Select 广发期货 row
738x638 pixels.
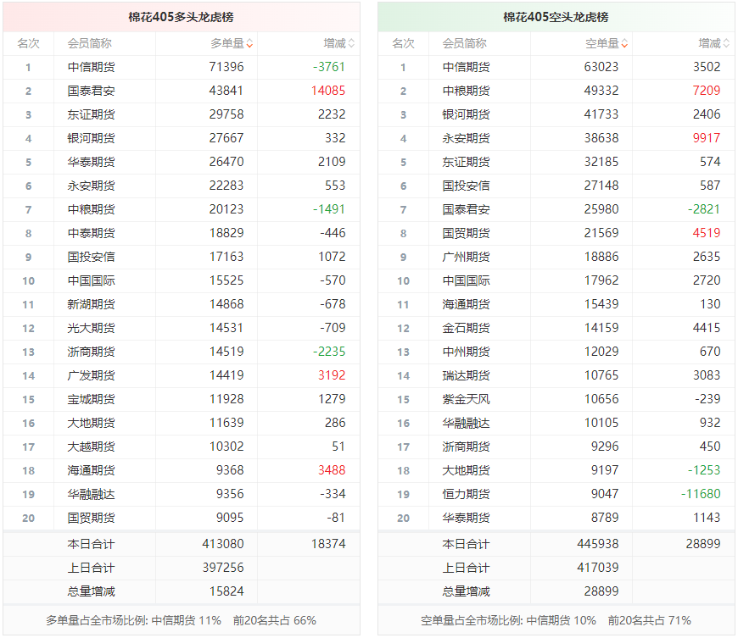click(x=182, y=375)
